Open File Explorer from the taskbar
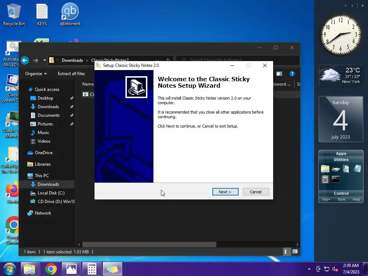The image size is (368, 276). coord(29,269)
